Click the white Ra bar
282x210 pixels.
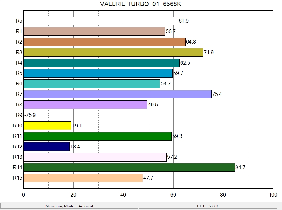coord(101,21)
